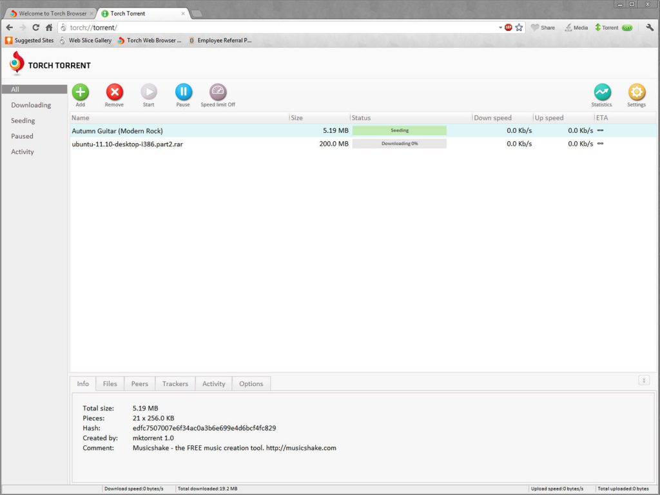This screenshot has width=660, height=495.
Task: Collapse the torrent details panel
Action: 644,380
